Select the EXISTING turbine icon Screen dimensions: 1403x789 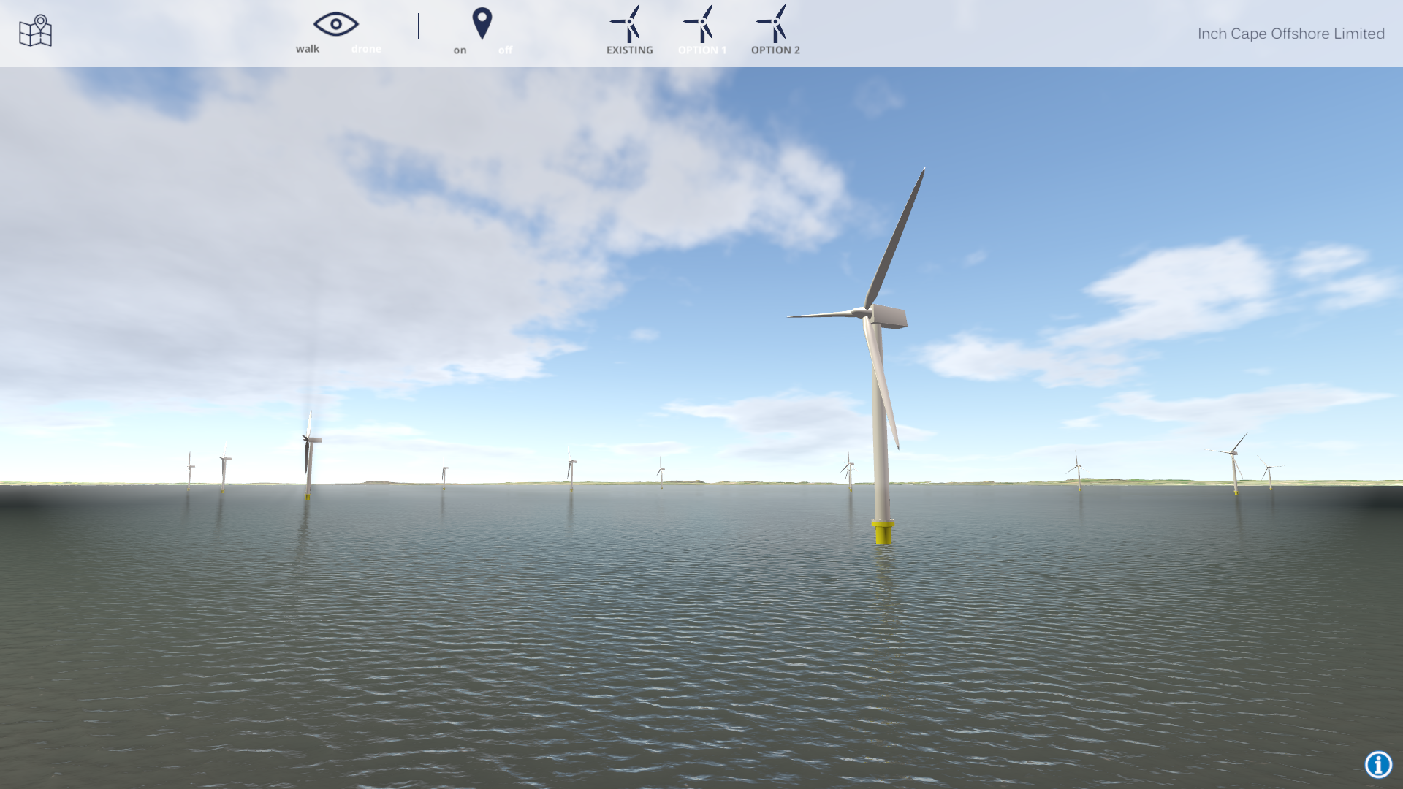pos(628,23)
